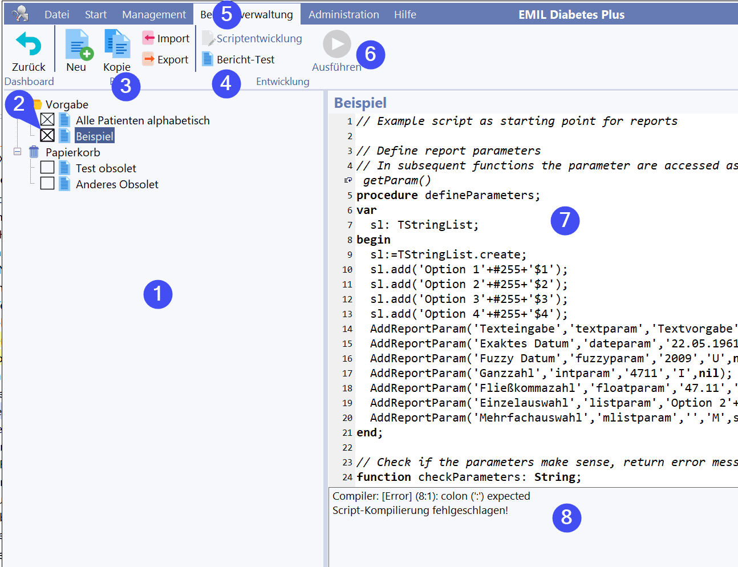Screen dimensions: 738x567
Task: Click the Export arrow icon
Action: (148, 59)
